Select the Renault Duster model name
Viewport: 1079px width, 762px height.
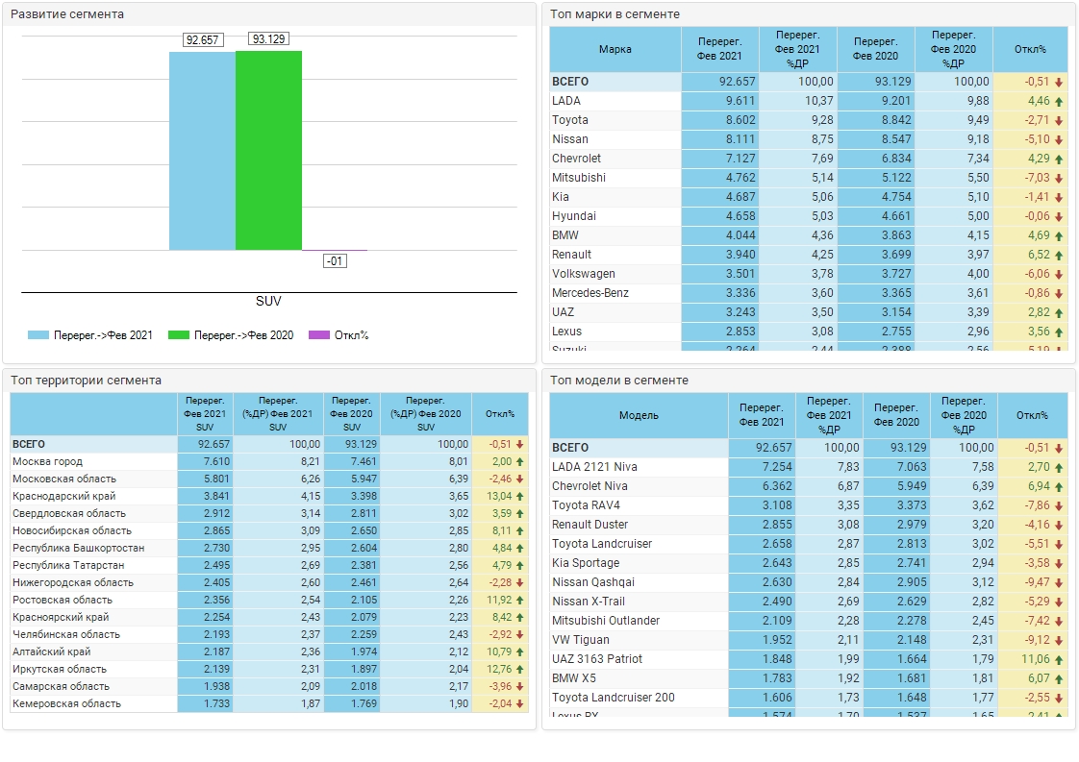point(590,525)
